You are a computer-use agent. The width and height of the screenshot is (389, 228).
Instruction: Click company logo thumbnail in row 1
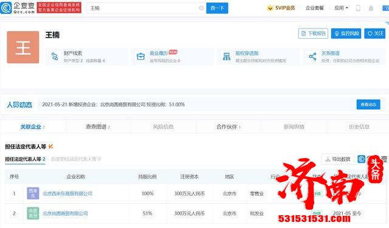pyautogui.click(x=33, y=193)
